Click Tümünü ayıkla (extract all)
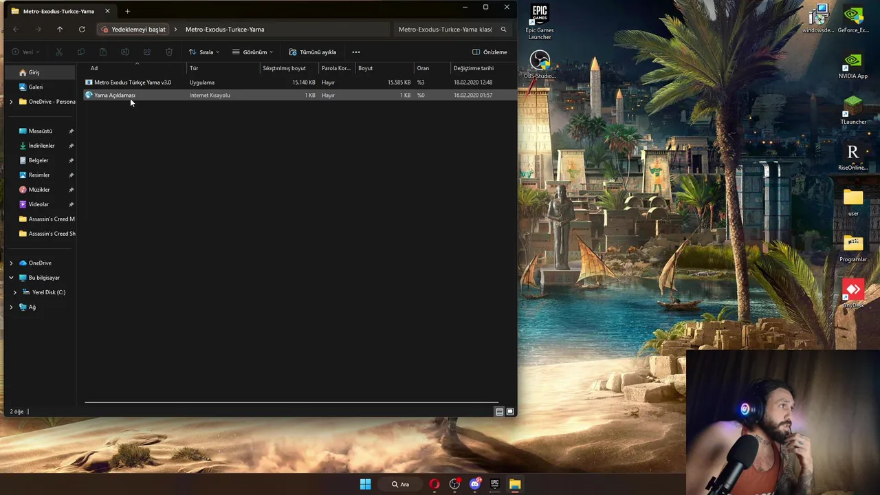Screen dimensions: 880x495 coord(313,52)
